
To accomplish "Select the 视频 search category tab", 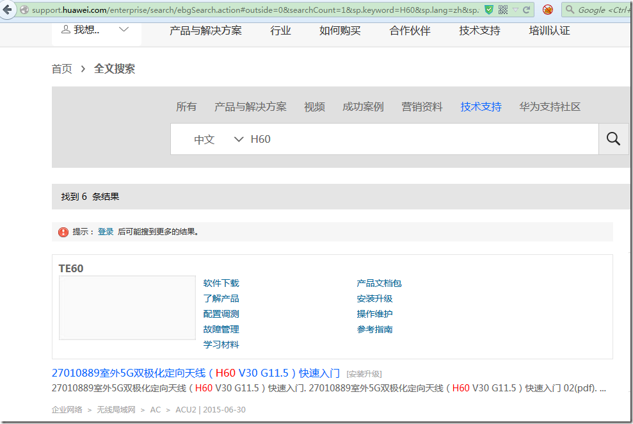I will click(314, 106).
